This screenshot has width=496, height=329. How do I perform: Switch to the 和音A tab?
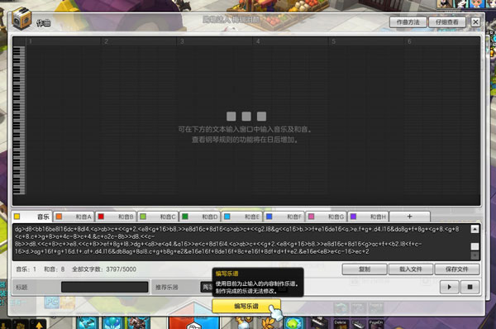click(74, 217)
